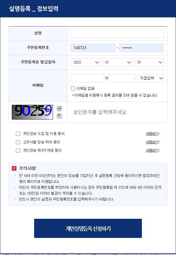Click the email domain input box
176x255 pixels.
click(x=122, y=78)
